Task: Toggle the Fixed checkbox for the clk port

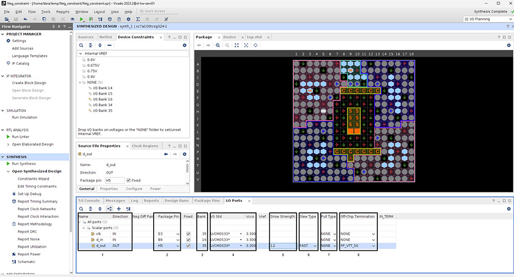Action: coord(188,234)
